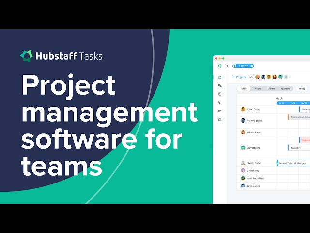Select the 'Jared Brown' row name
The height and width of the screenshot is (233, 310).
tap(253, 186)
